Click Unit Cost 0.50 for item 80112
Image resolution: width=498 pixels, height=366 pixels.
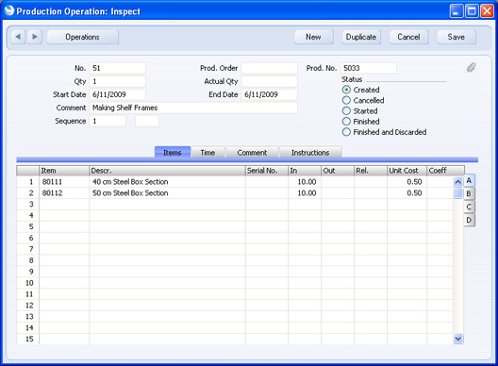[x=407, y=193]
